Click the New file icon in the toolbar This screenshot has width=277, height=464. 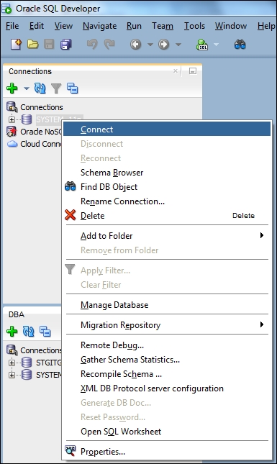point(16,45)
